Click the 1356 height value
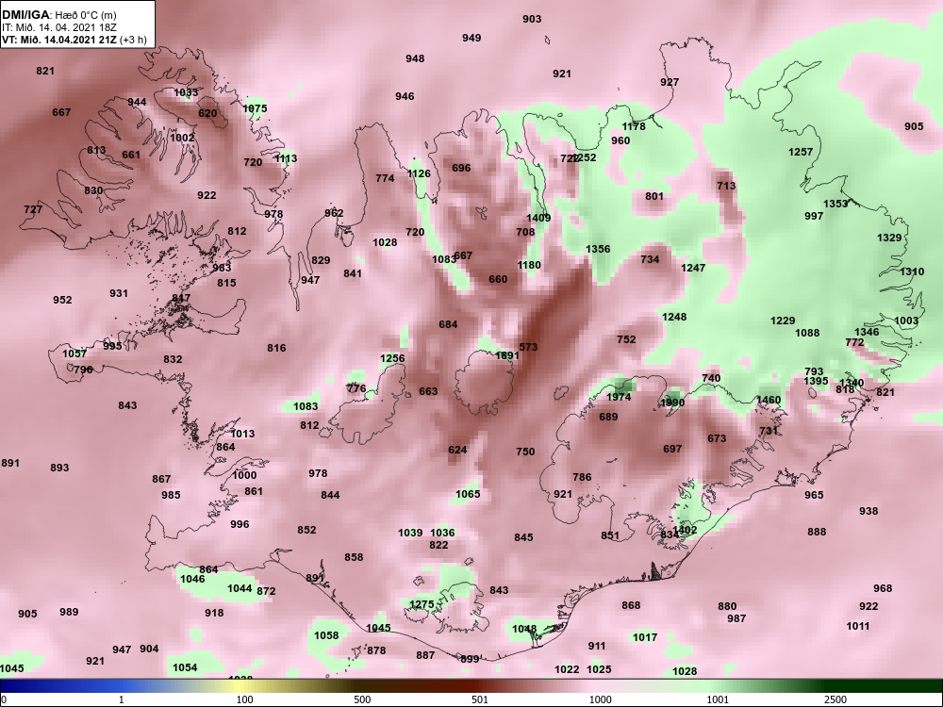The height and width of the screenshot is (707, 943). click(x=598, y=249)
